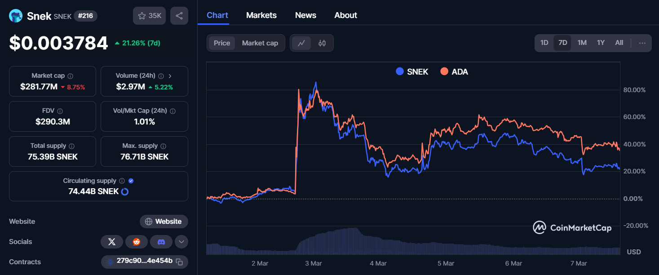Open the Markets tab

pyautogui.click(x=261, y=15)
